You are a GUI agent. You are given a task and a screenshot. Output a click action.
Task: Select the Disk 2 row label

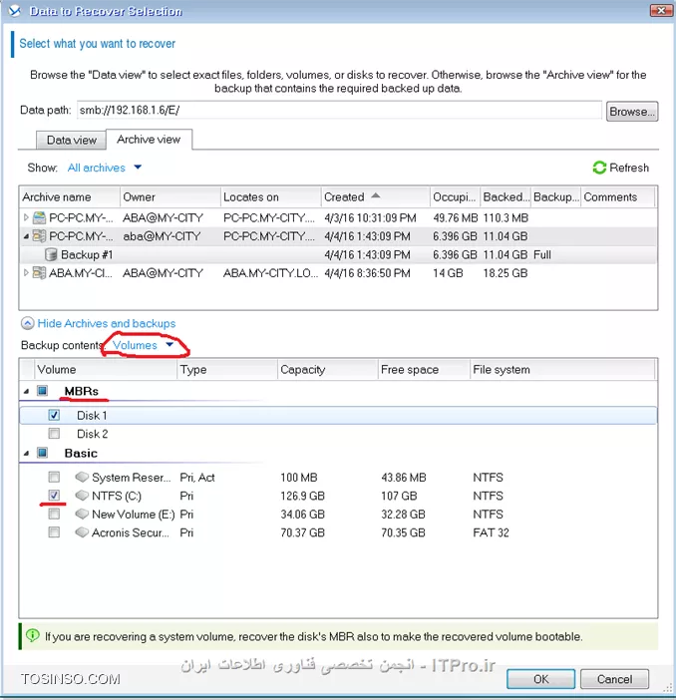(x=93, y=434)
